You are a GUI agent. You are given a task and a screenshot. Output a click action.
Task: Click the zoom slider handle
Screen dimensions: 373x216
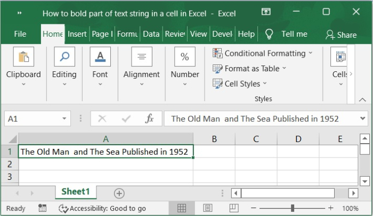293,208
